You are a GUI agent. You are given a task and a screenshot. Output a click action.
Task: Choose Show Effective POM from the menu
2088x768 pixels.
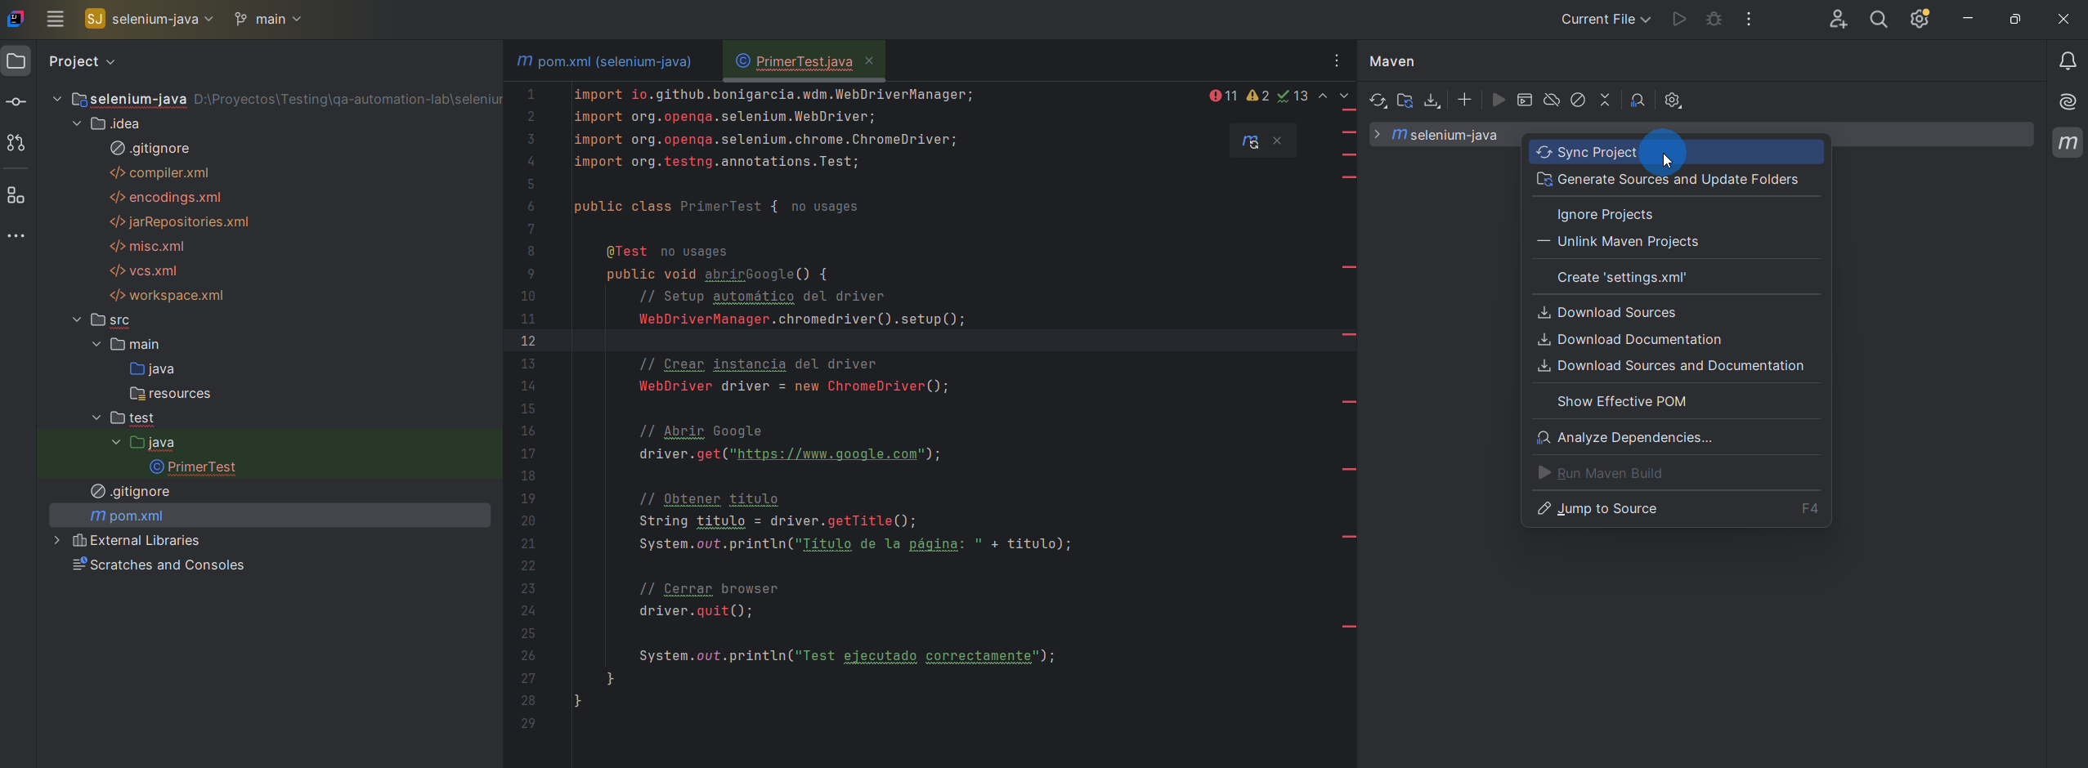coord(1622,401)
